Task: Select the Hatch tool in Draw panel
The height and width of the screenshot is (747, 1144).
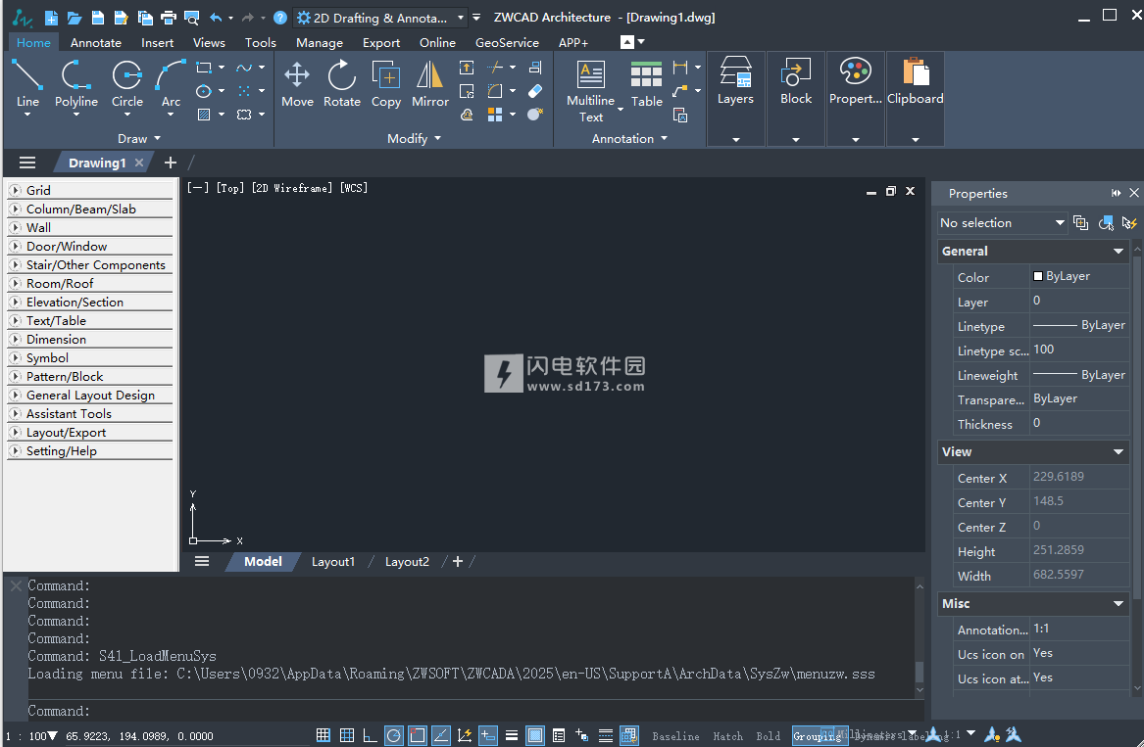Action: point(204,115)
